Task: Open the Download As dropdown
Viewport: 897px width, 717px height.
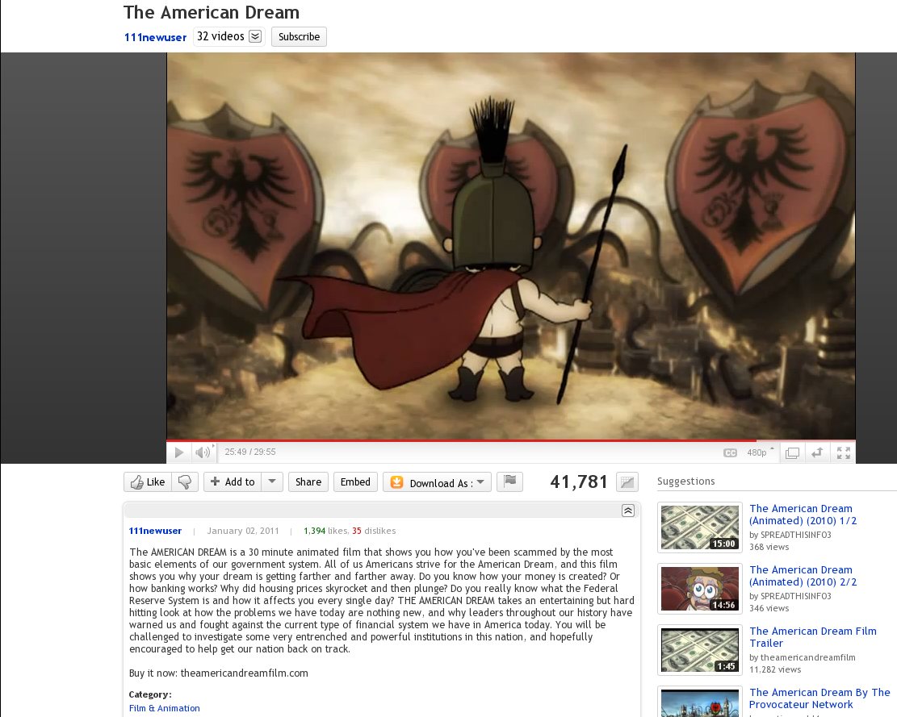Action: (x=437, y=482)
